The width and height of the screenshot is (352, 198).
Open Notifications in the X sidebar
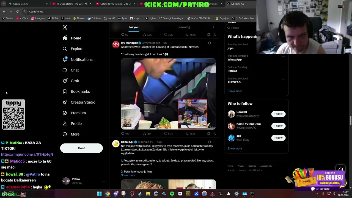[x=78, y=59]
